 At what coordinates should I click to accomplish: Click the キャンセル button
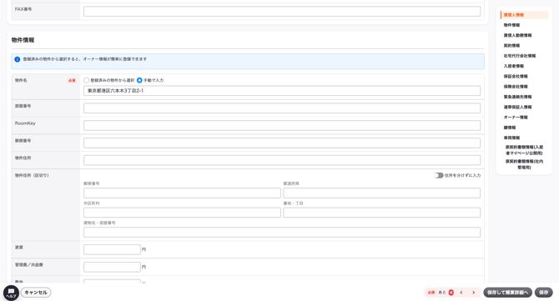[36, 293]
